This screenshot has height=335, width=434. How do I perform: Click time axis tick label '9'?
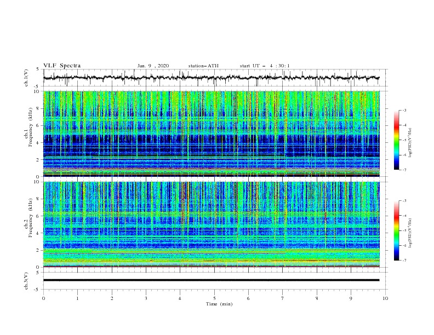pyautogui.click(x=351, y=298)
